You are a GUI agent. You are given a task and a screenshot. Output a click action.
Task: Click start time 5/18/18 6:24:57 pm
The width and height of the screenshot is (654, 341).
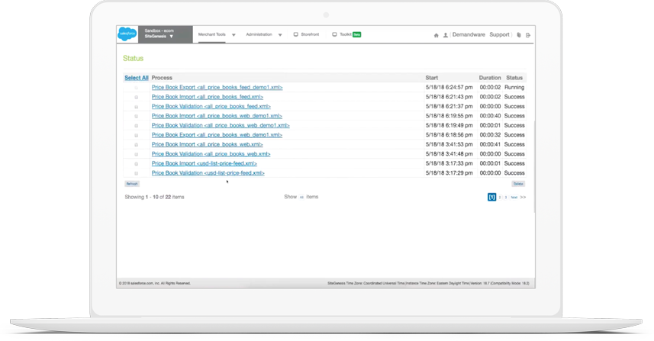click(449, 88)
